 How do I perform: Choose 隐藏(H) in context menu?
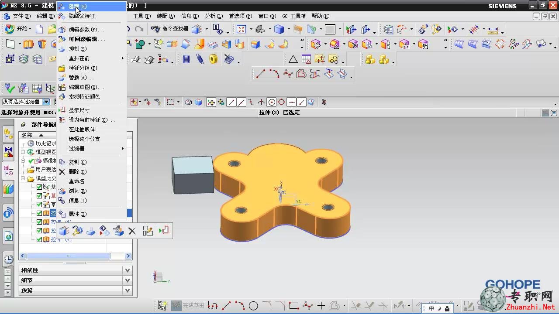pyautogui.click(x=91, y=7)
